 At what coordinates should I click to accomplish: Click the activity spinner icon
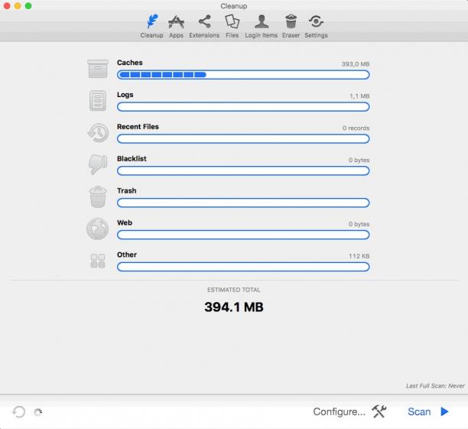tap(38, 412)
